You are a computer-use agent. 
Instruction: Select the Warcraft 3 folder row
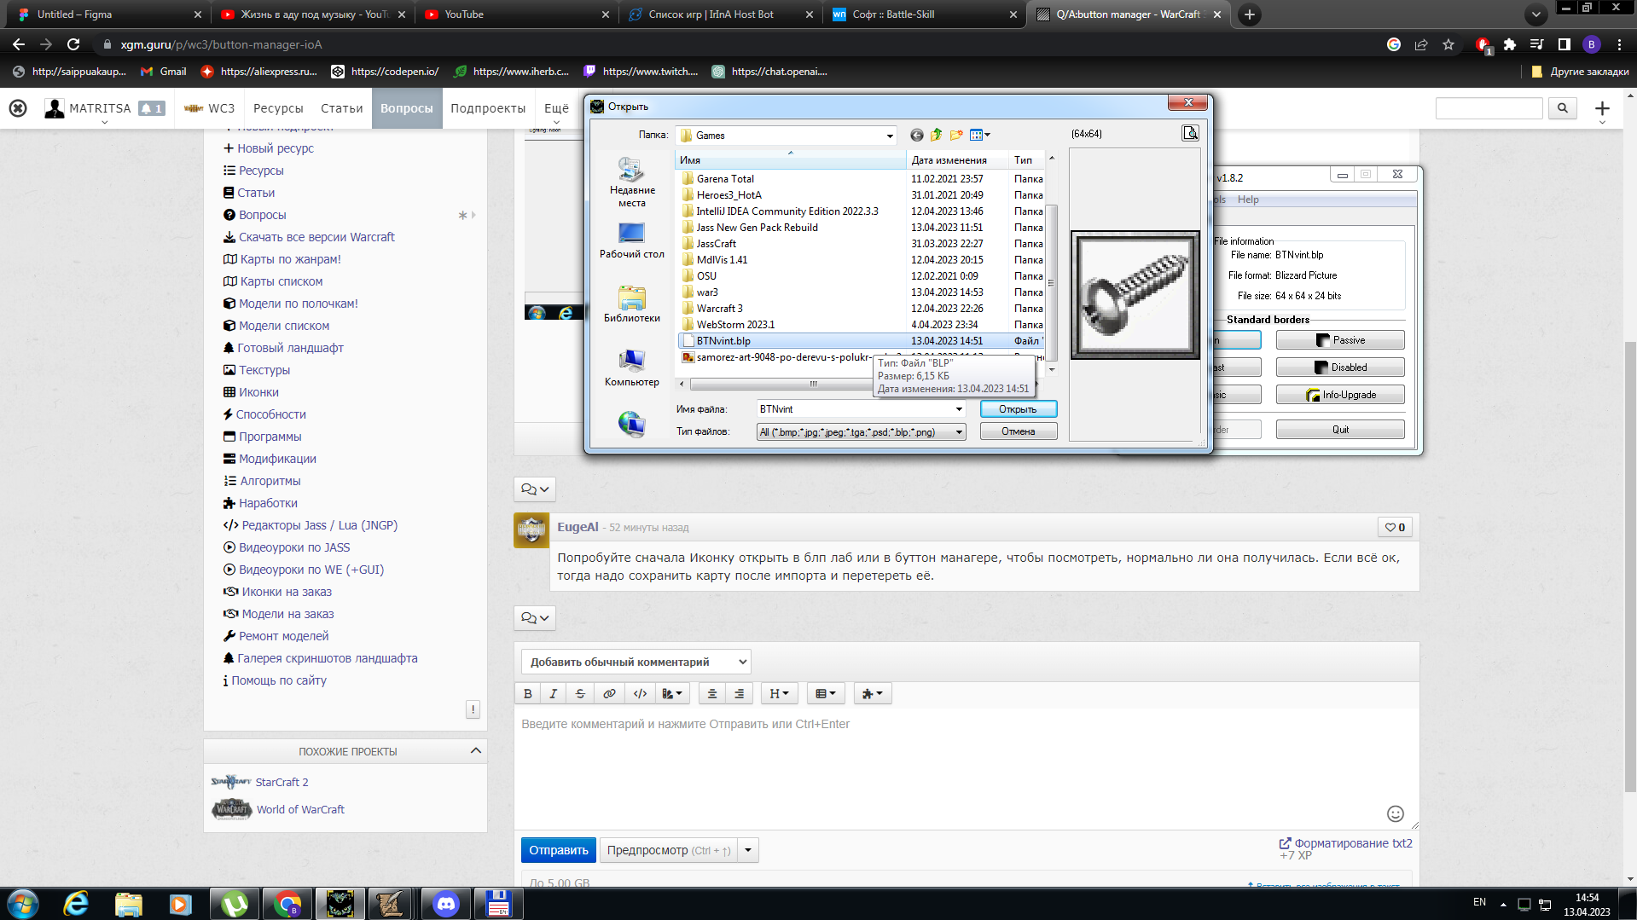[862, 309]
